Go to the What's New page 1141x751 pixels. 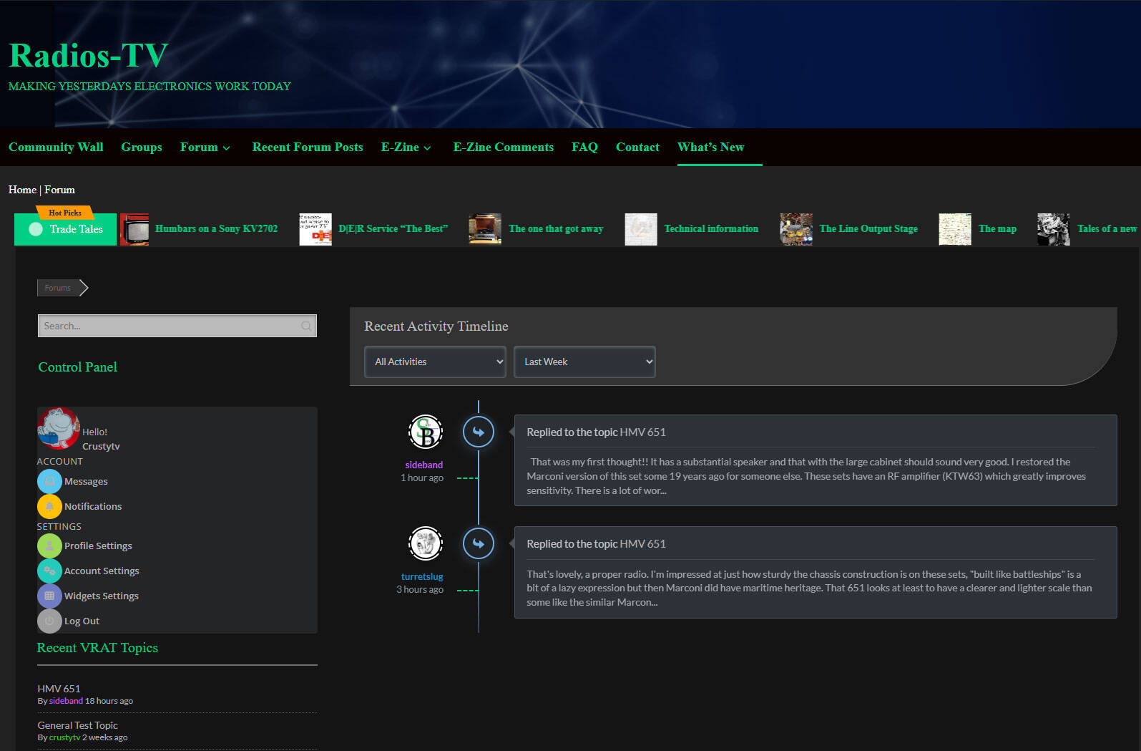[x=710, y=147]
